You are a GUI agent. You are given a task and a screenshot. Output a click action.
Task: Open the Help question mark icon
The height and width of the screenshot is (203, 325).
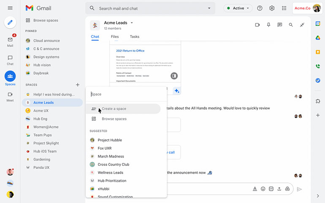[x=260, y=8]
